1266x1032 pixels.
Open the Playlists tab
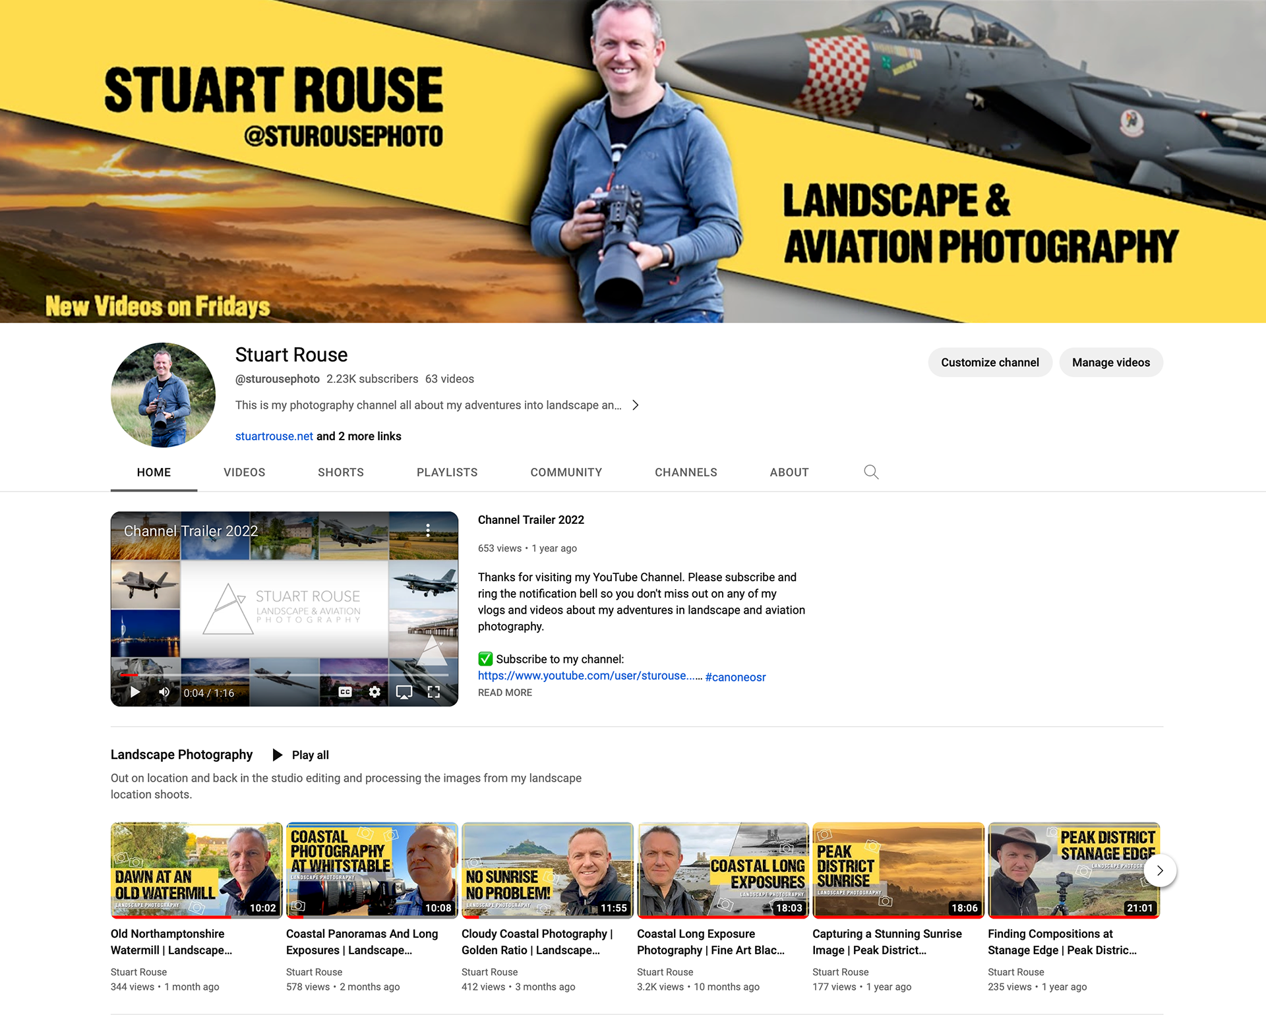click(446, 473)
